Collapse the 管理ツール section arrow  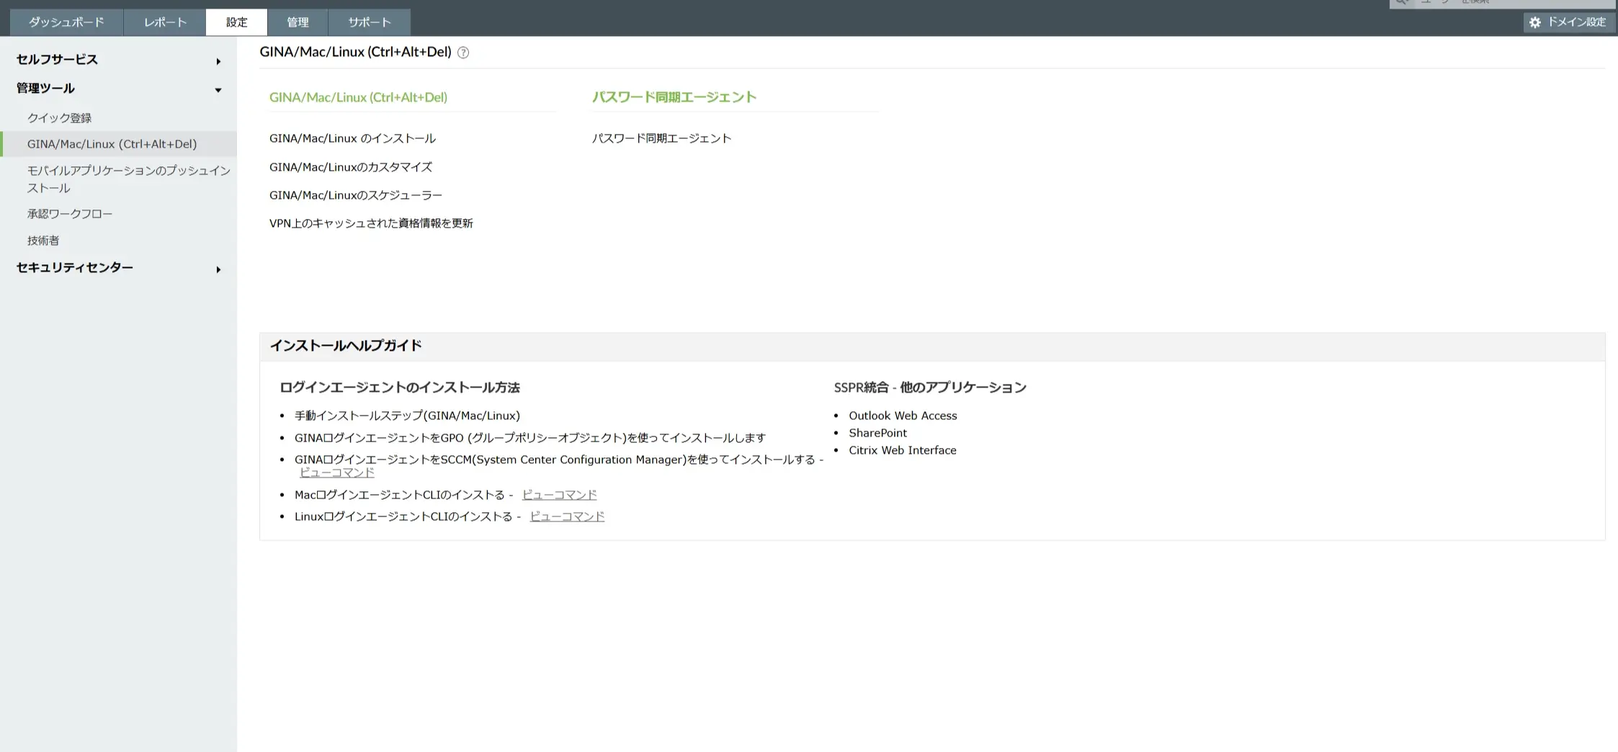(218, 90)
